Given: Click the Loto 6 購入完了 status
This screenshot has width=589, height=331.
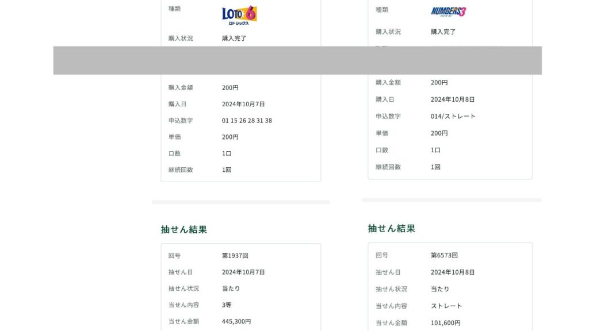Looking at the screenshot, I should point(235,39).
